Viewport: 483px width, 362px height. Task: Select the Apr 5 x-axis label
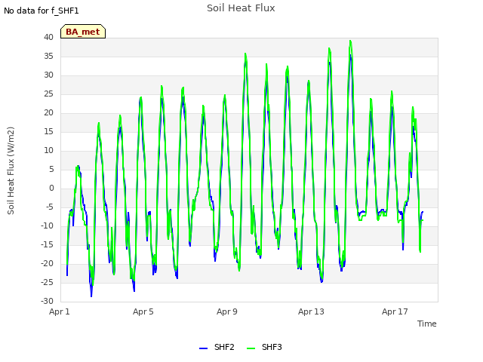(143, 311)
